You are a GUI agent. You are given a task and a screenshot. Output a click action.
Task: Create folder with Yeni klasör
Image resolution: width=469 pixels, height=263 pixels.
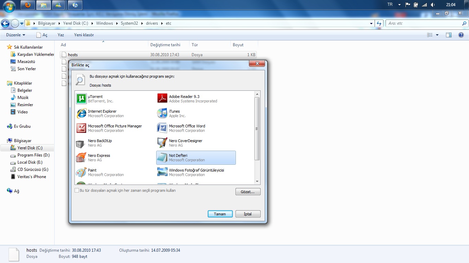coord(84,35)
